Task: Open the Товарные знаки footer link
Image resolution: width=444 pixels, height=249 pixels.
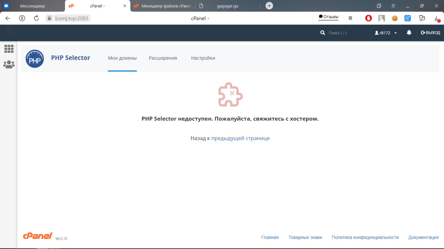Action: coord(305,238)
